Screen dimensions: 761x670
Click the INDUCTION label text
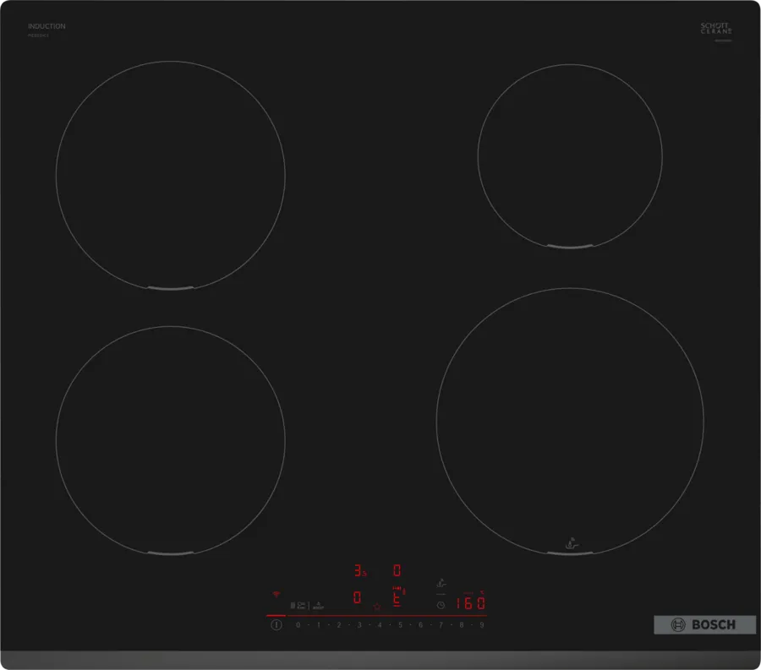47,27
